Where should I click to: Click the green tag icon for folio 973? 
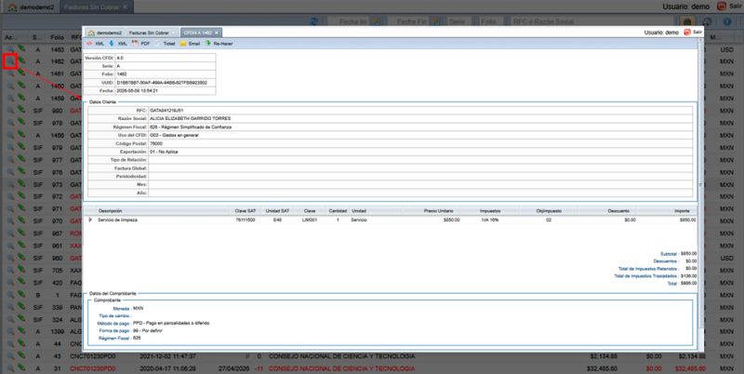coord(21,183)
